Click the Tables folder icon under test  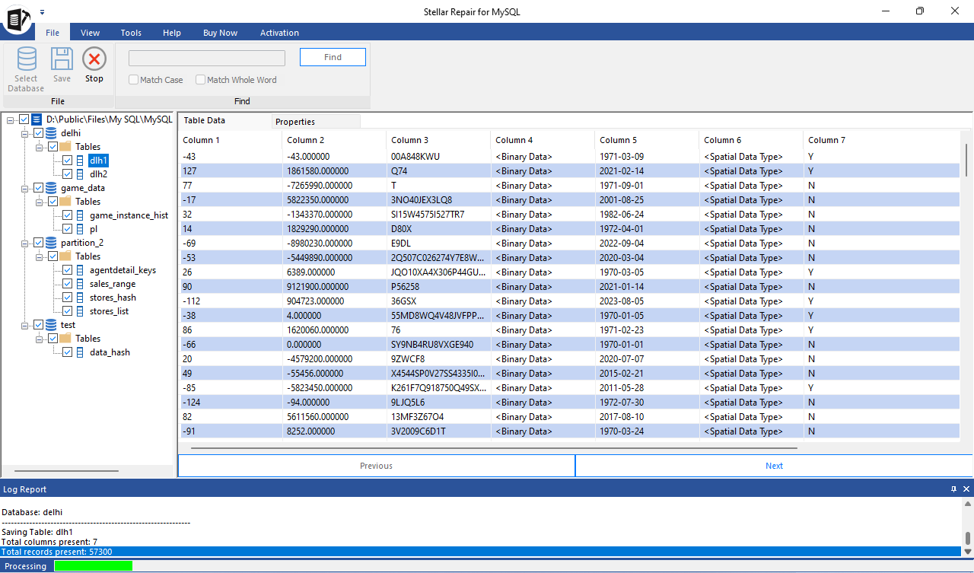click(65, 339)
